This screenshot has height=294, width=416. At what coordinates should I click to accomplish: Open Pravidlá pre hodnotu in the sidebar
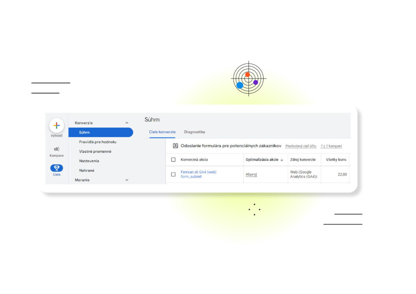coord(97,142)
